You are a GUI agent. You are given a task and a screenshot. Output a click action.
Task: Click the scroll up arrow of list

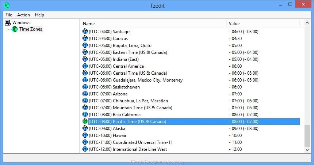click(x=307, y=23)
